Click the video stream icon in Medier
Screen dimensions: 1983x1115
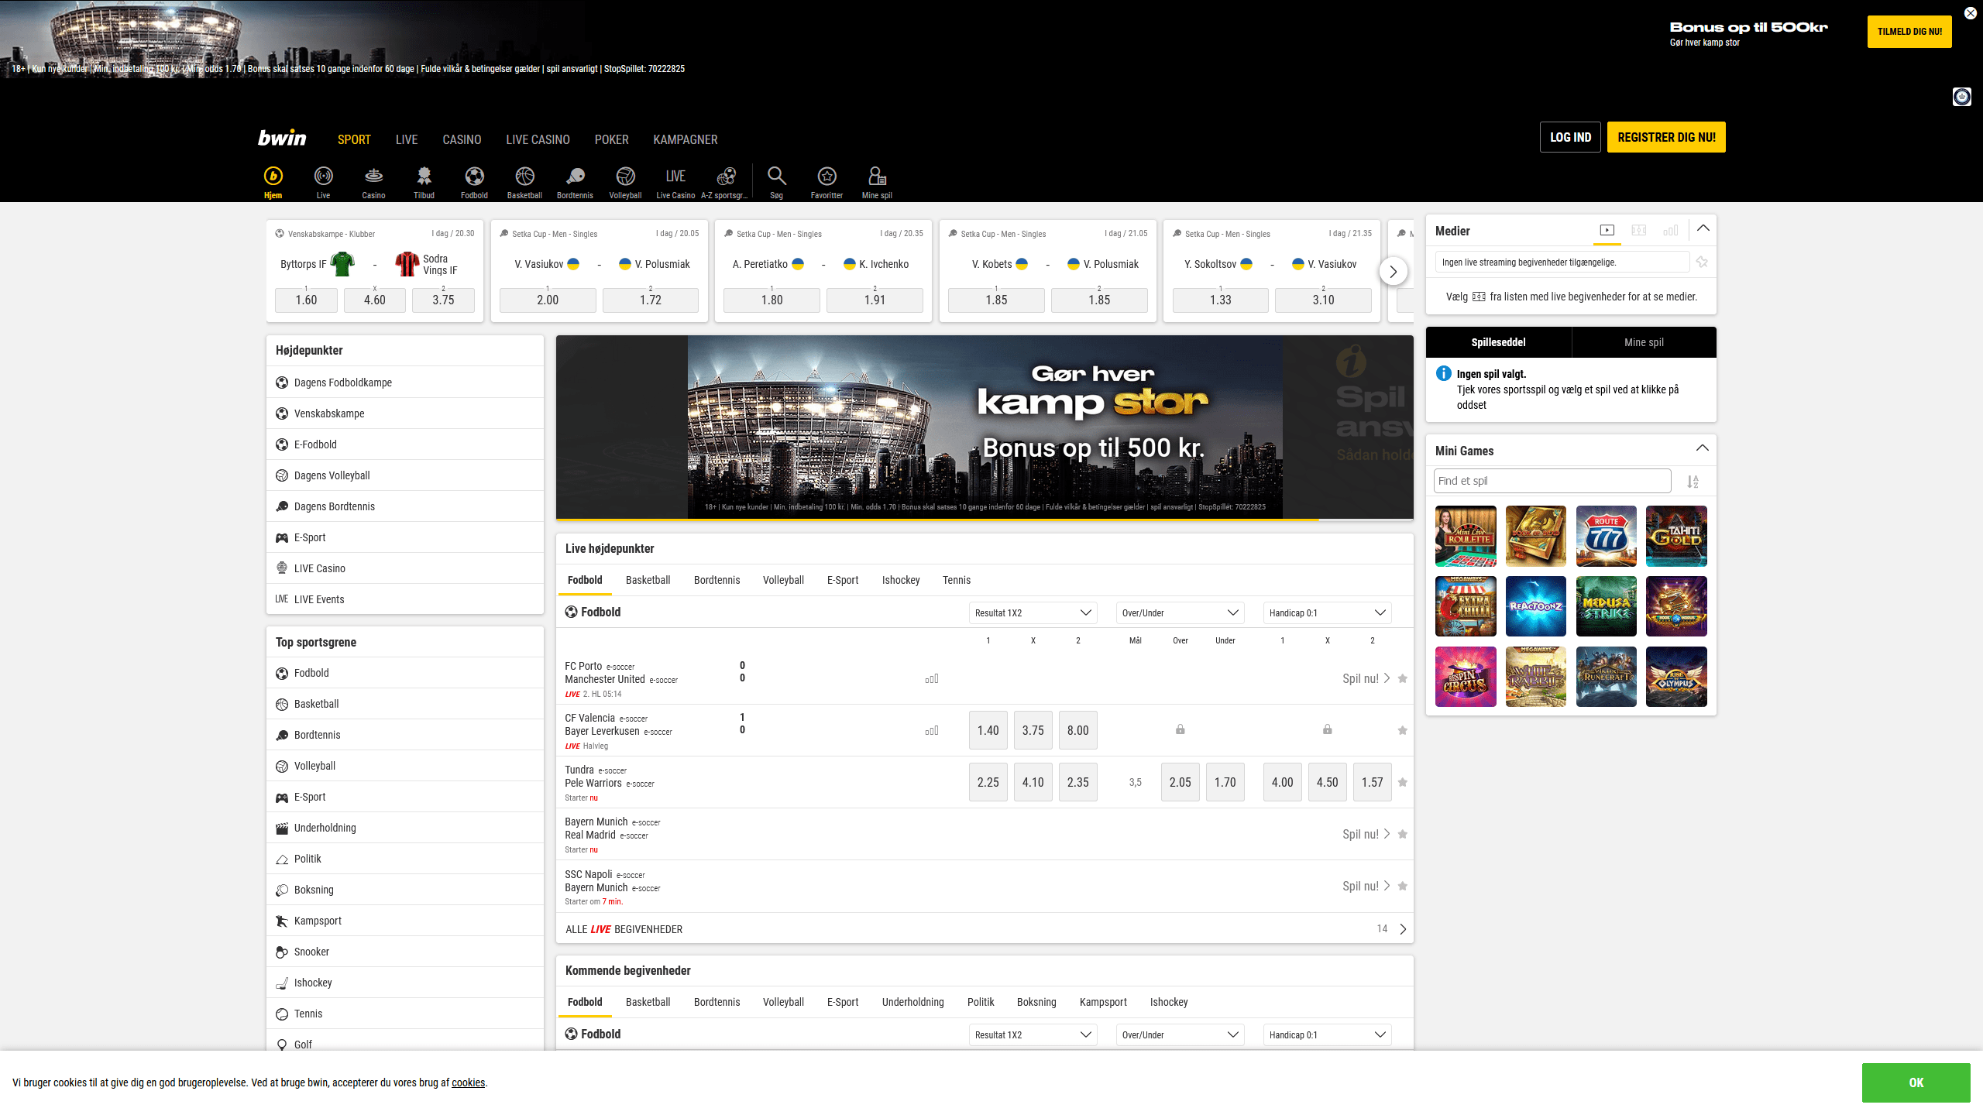point(1607,230)
